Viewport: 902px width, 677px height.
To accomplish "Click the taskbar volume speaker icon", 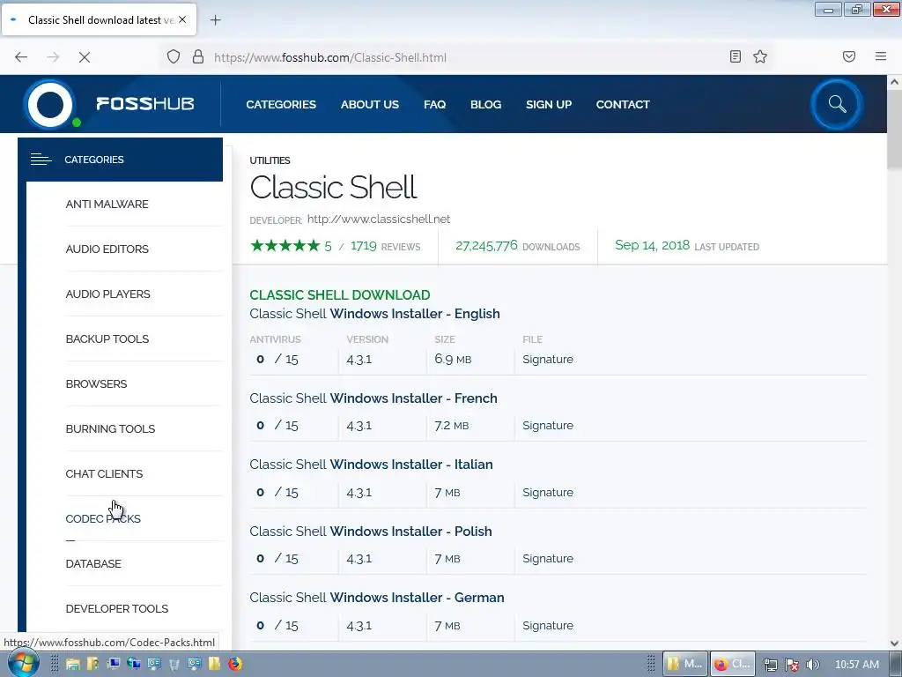I will click(x=813, y=665).
